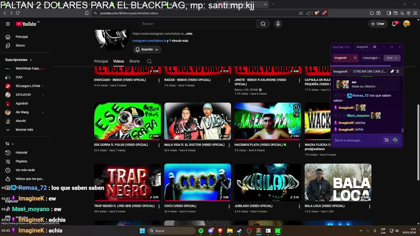Open options for TRAP NEGRO video
The width and height of the screenshot is (420, 236).
[x=159, y=206]
